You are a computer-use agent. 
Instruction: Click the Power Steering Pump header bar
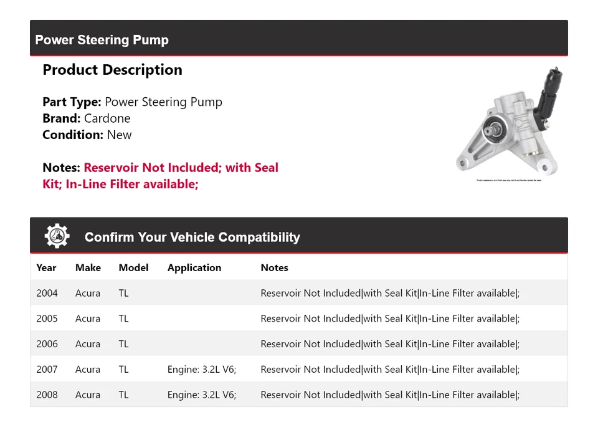tap(299, 39)
